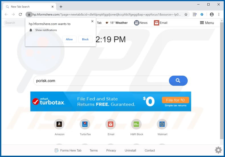Open the Email link in top toolbar

[x=161, y=23]
